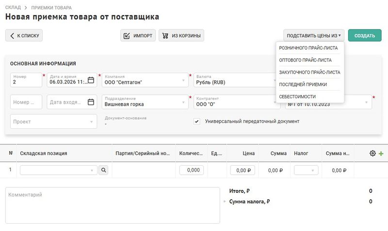Open the Валюта dropdown

pos(235,80)
